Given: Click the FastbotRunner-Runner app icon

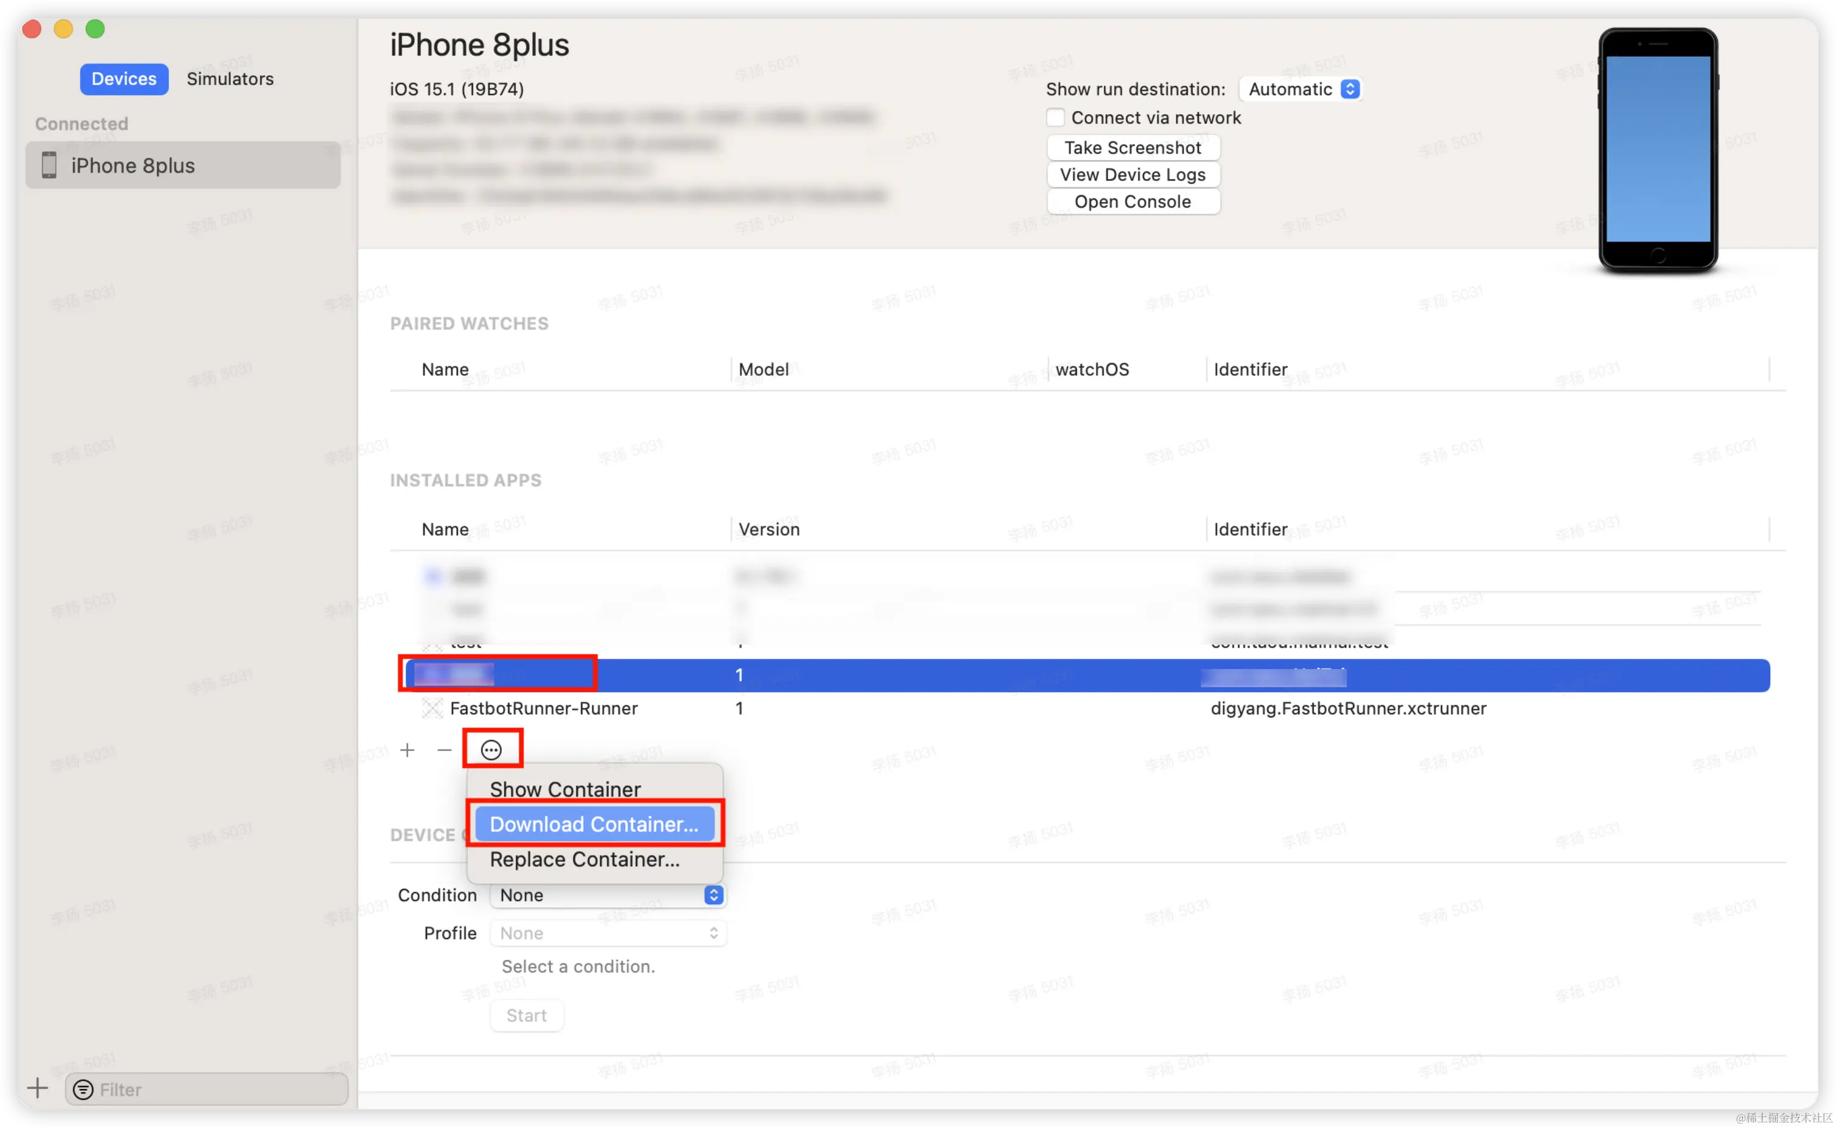Looking at the screenshot, I should coord(432,708).
